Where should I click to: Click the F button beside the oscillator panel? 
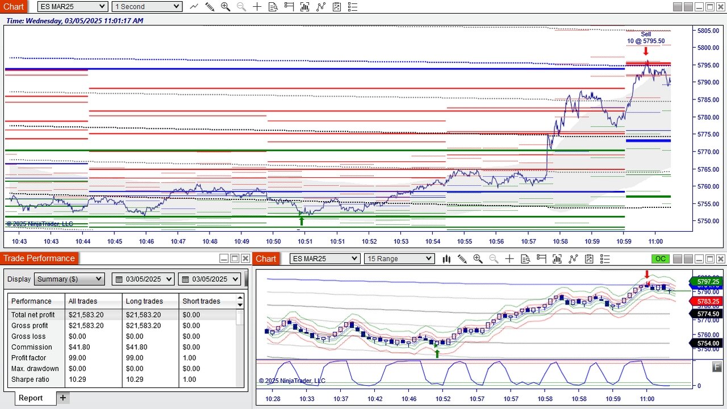click(x=717, y=368)
